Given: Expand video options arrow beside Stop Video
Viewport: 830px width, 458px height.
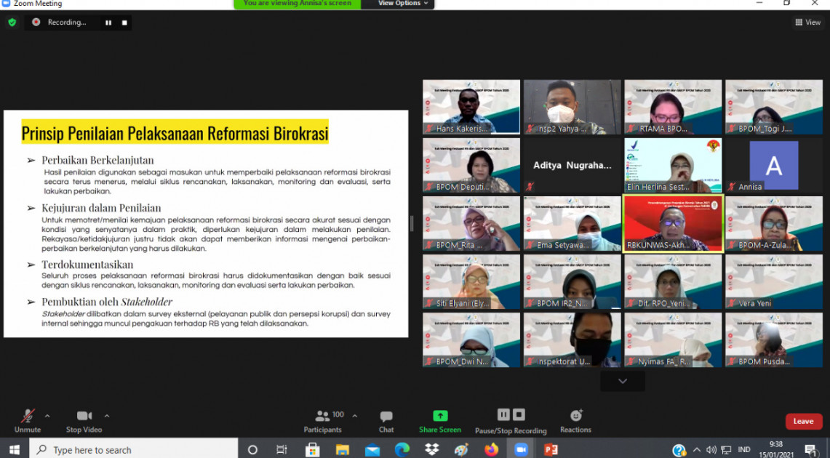Looking at the screenshot, I should point(107,416).
